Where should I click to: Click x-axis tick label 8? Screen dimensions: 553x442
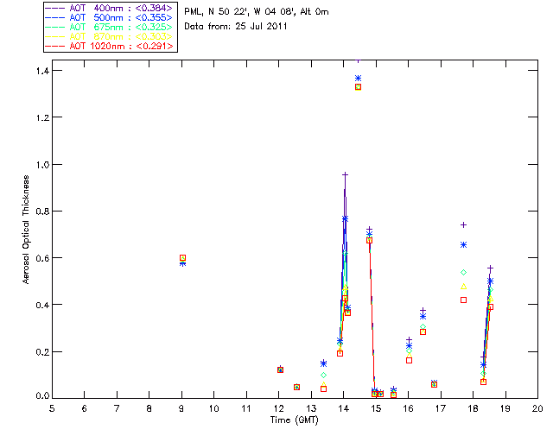click(149, 408)
